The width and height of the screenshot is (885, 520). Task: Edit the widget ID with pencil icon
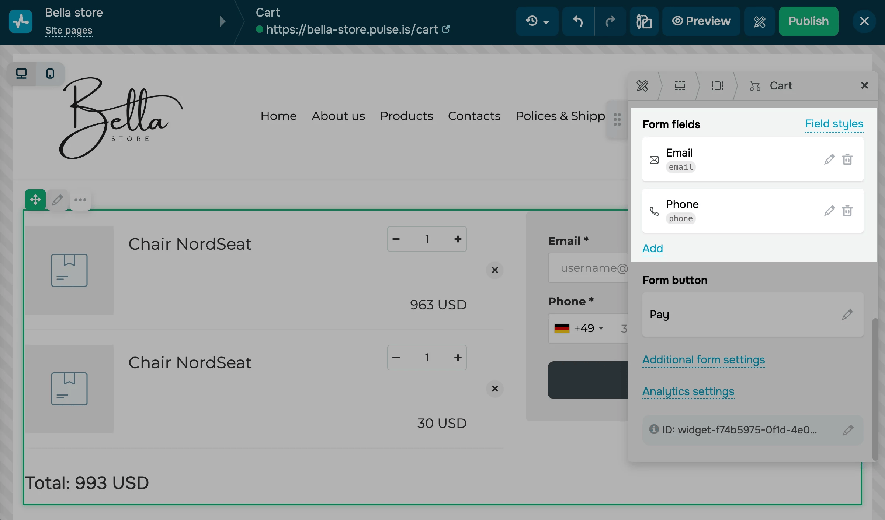click(x=848, y=430)
